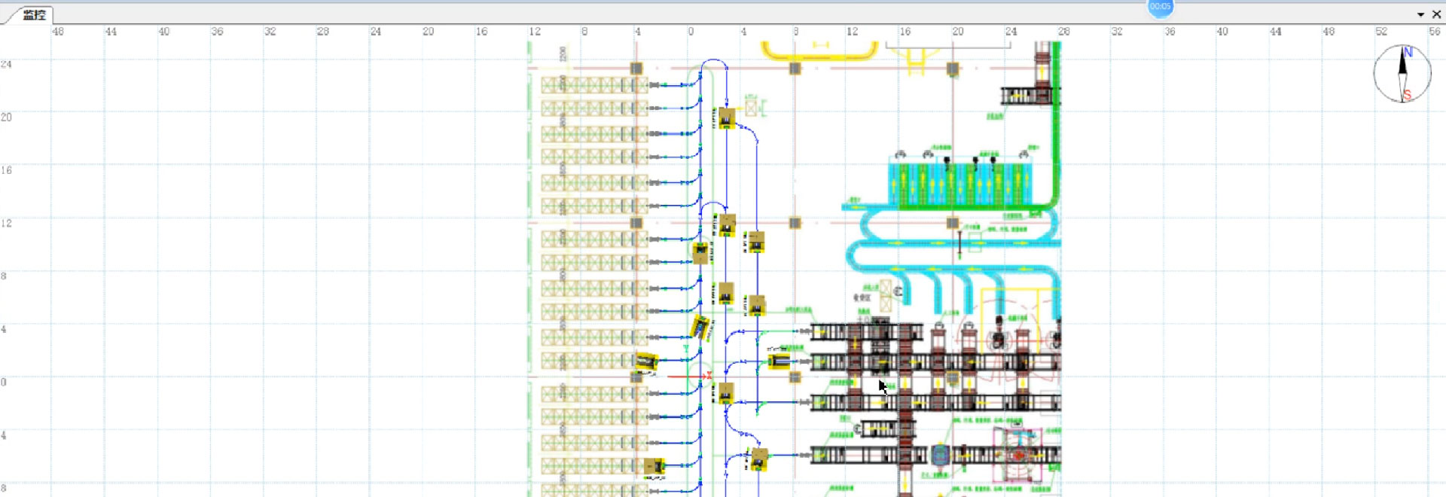Select the blue octagonal machine on bottom conveyor

click(940, 455)
